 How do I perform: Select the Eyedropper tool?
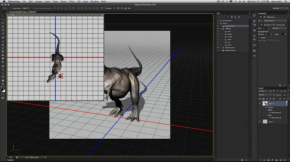click(3, 34)
